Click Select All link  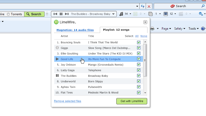(x=137, y=36)
